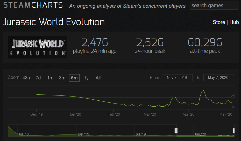Click the Jurassic World Evolution game logo
The width and height of the screenshot is (241, 141).
pyautogui.click(x=38, y=47)
